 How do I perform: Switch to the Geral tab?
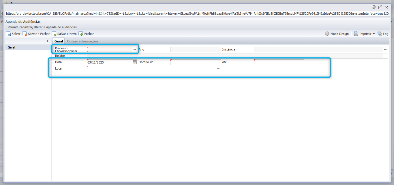tap(59, 41)
